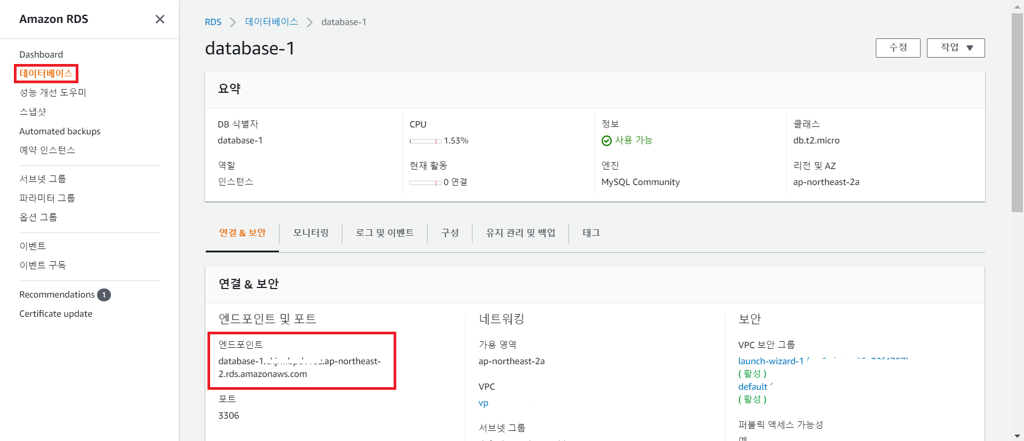
Task: Click the 0 연결 activity value
Action: (455, 182)
